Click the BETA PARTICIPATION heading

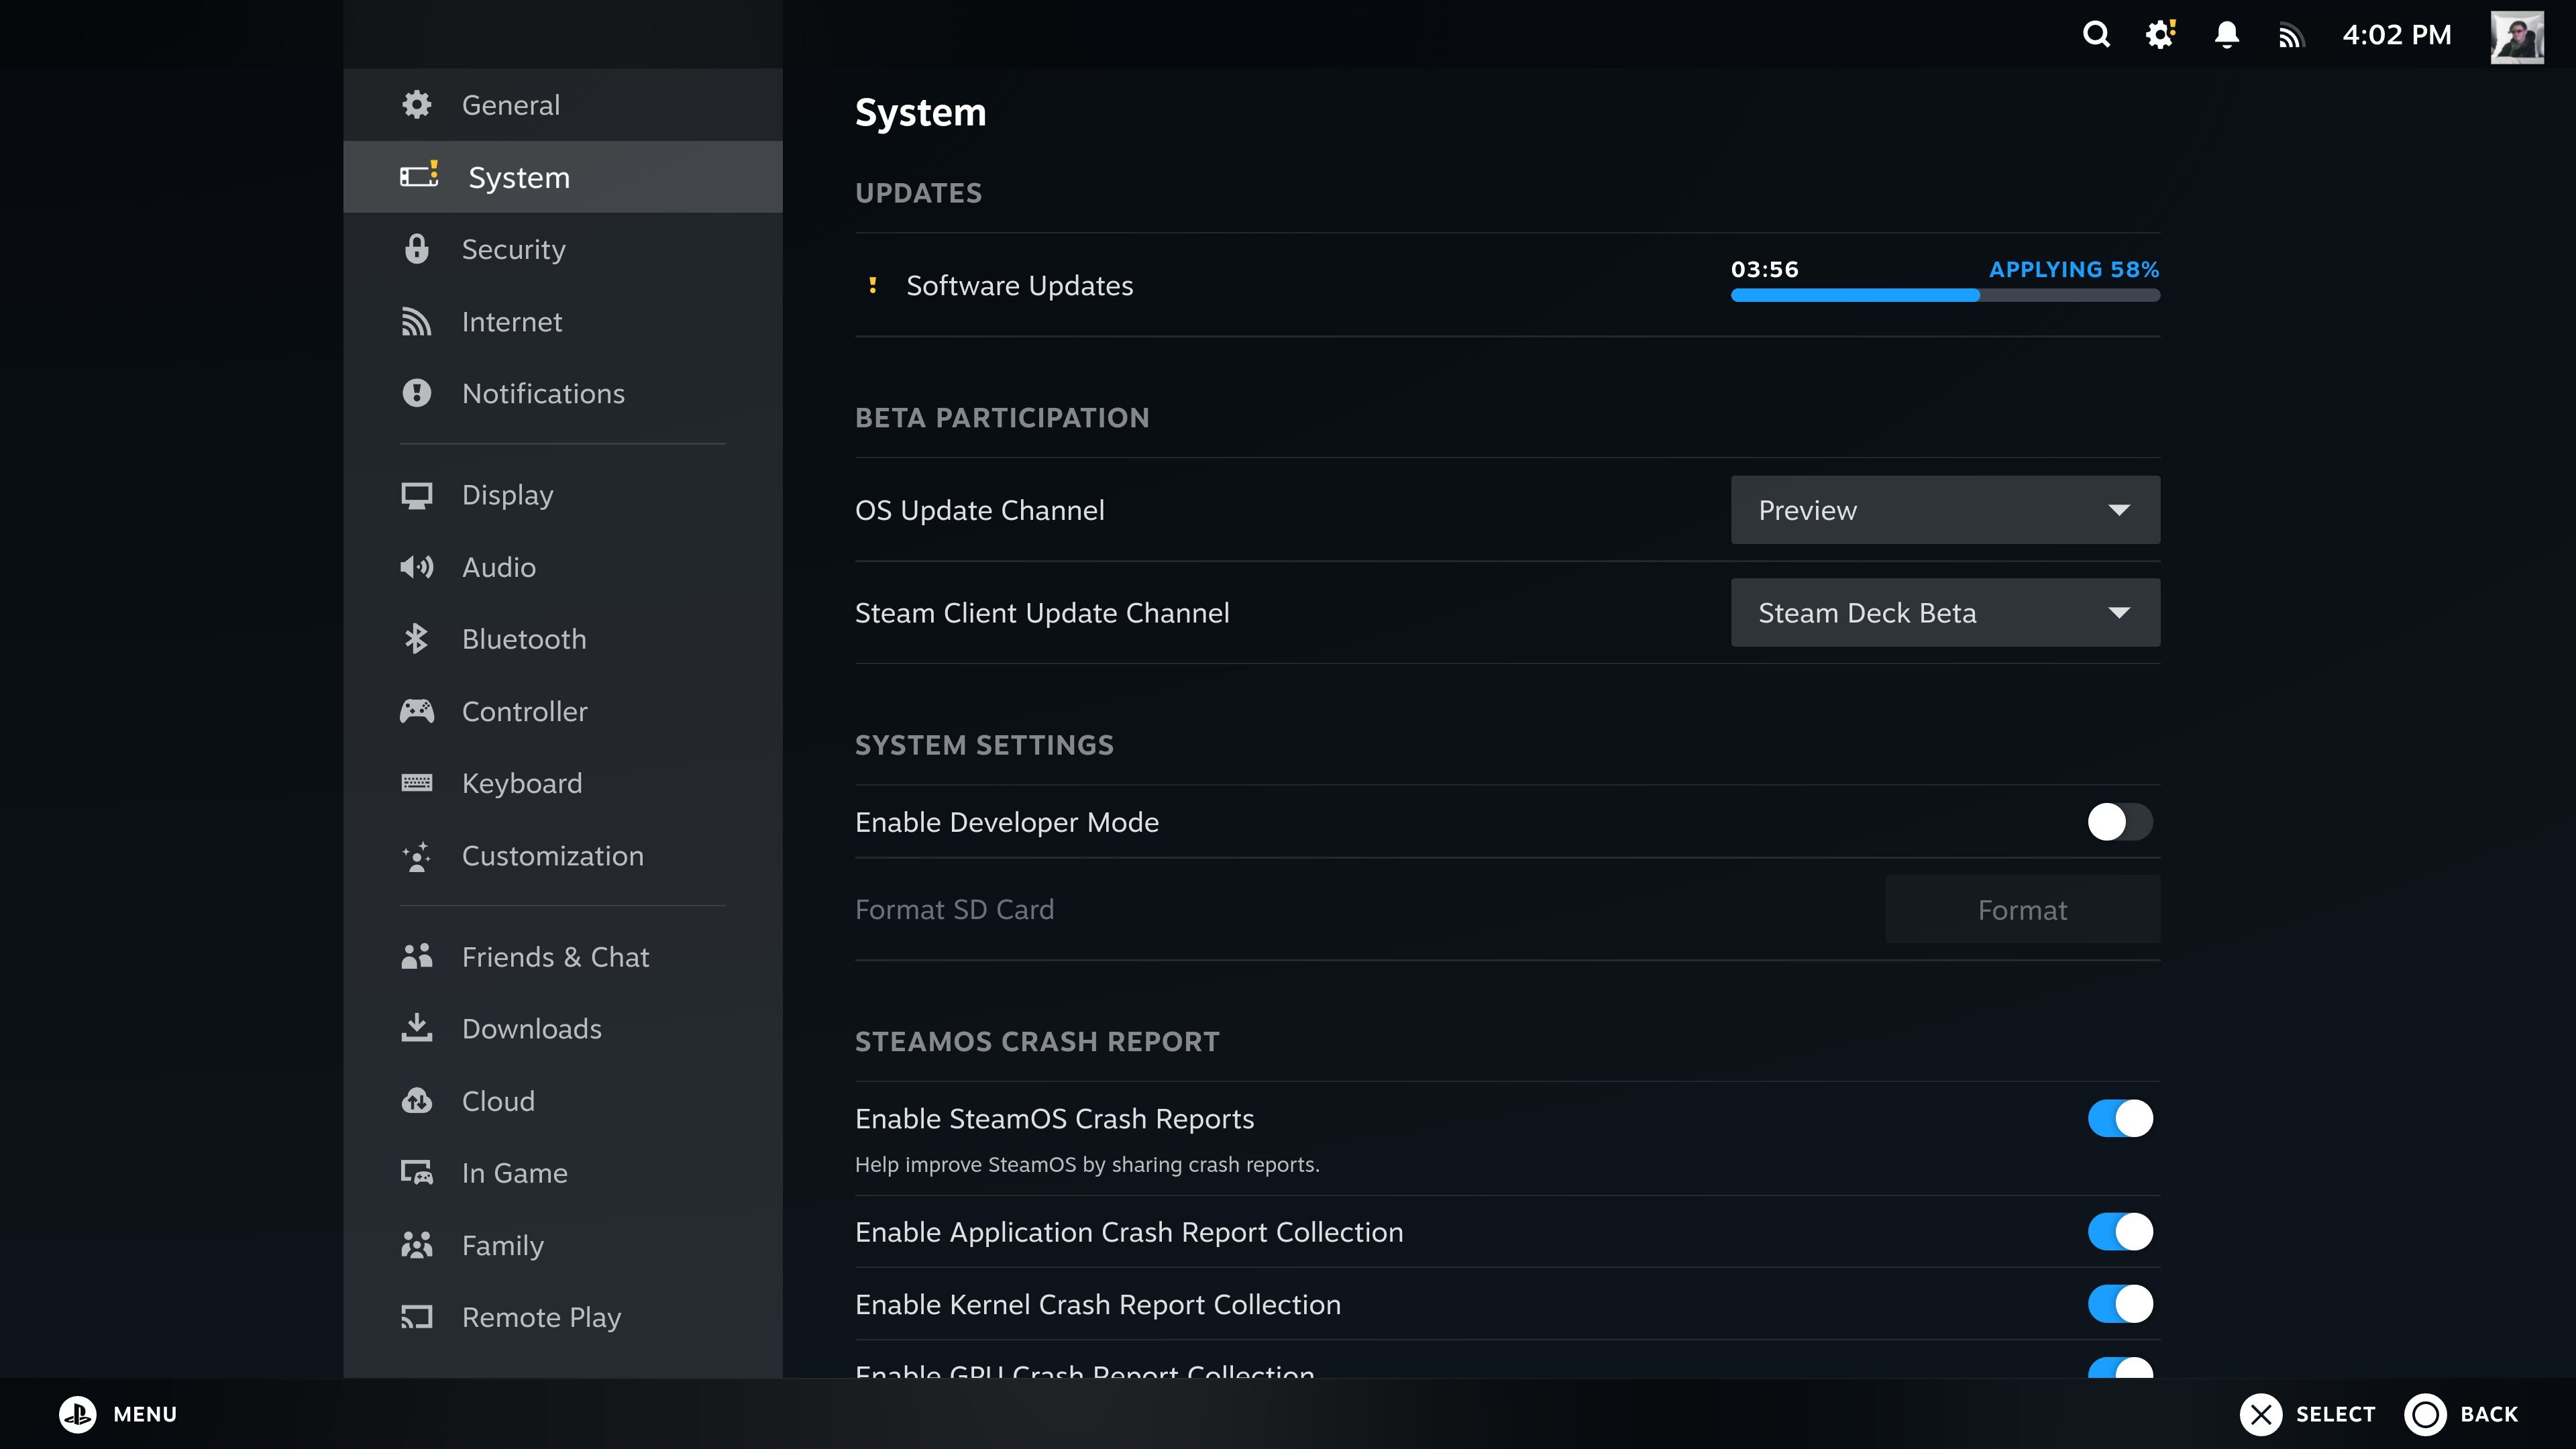tap(1002, 417)
